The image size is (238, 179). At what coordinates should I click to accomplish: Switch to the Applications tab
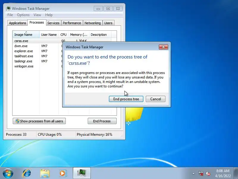pos(18,23)
